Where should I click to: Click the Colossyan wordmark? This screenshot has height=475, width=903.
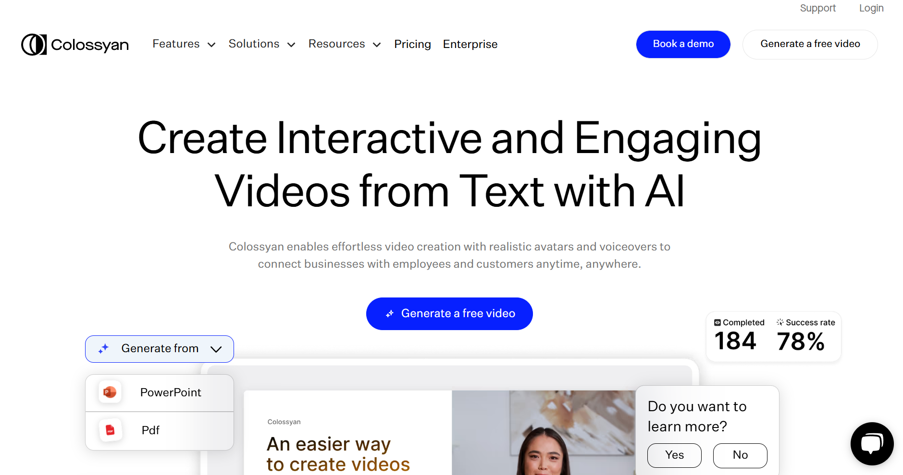pyautogui.click(x=90, y=45)
